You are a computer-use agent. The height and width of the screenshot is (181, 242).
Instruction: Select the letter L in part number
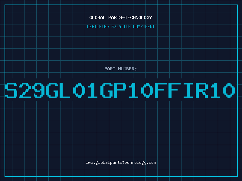(65, 90)
